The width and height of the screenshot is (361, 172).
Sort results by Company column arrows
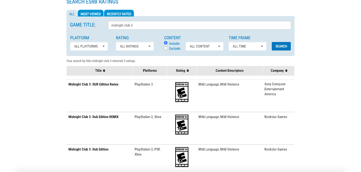[286, 71]
